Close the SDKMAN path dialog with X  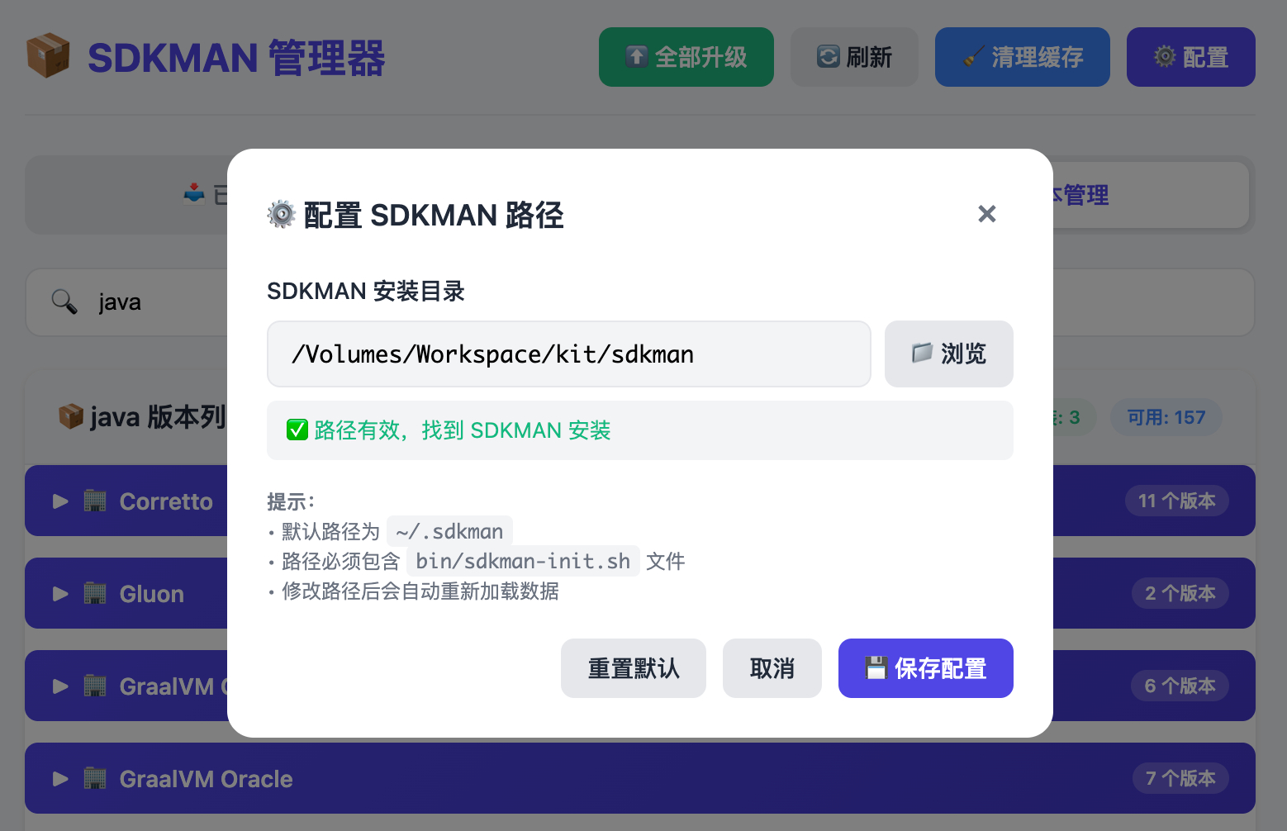(986, 214)
